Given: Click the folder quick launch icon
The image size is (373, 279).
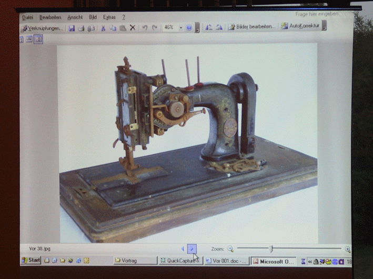Looking at the screenshot, I should 63,261.
